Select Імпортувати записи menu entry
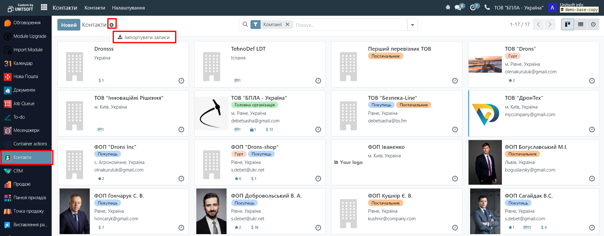Screen dimensions: 604x236 [144, 37]
